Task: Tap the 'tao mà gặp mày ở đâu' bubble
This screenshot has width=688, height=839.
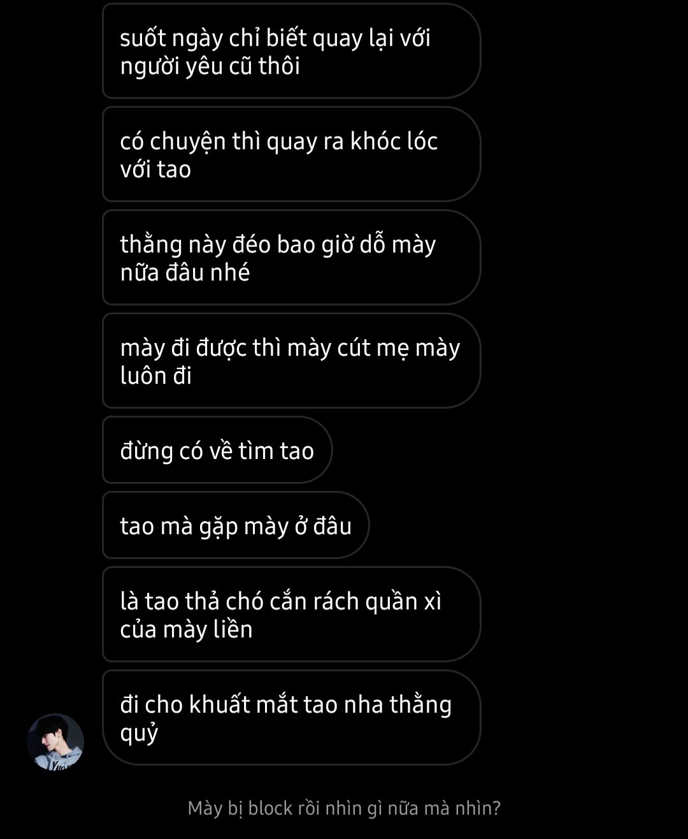Action: 236,525
